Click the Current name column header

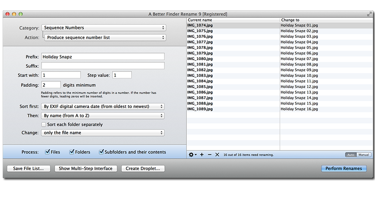coord(233,20)
